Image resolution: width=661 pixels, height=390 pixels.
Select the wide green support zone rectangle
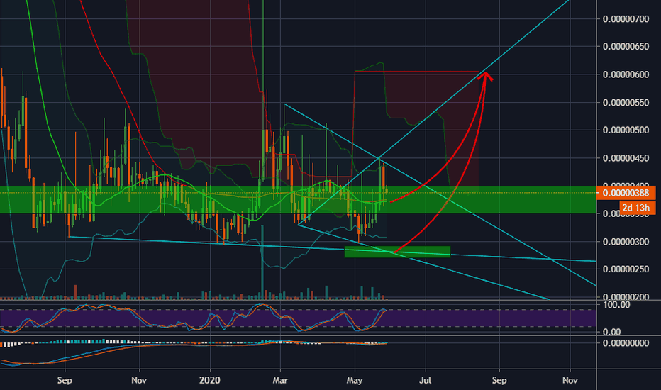click(x=299, y=200)
